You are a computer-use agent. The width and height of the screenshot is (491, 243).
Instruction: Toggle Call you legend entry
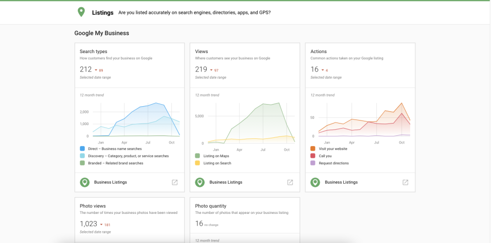pyautogui.click(x=325, y=156)
